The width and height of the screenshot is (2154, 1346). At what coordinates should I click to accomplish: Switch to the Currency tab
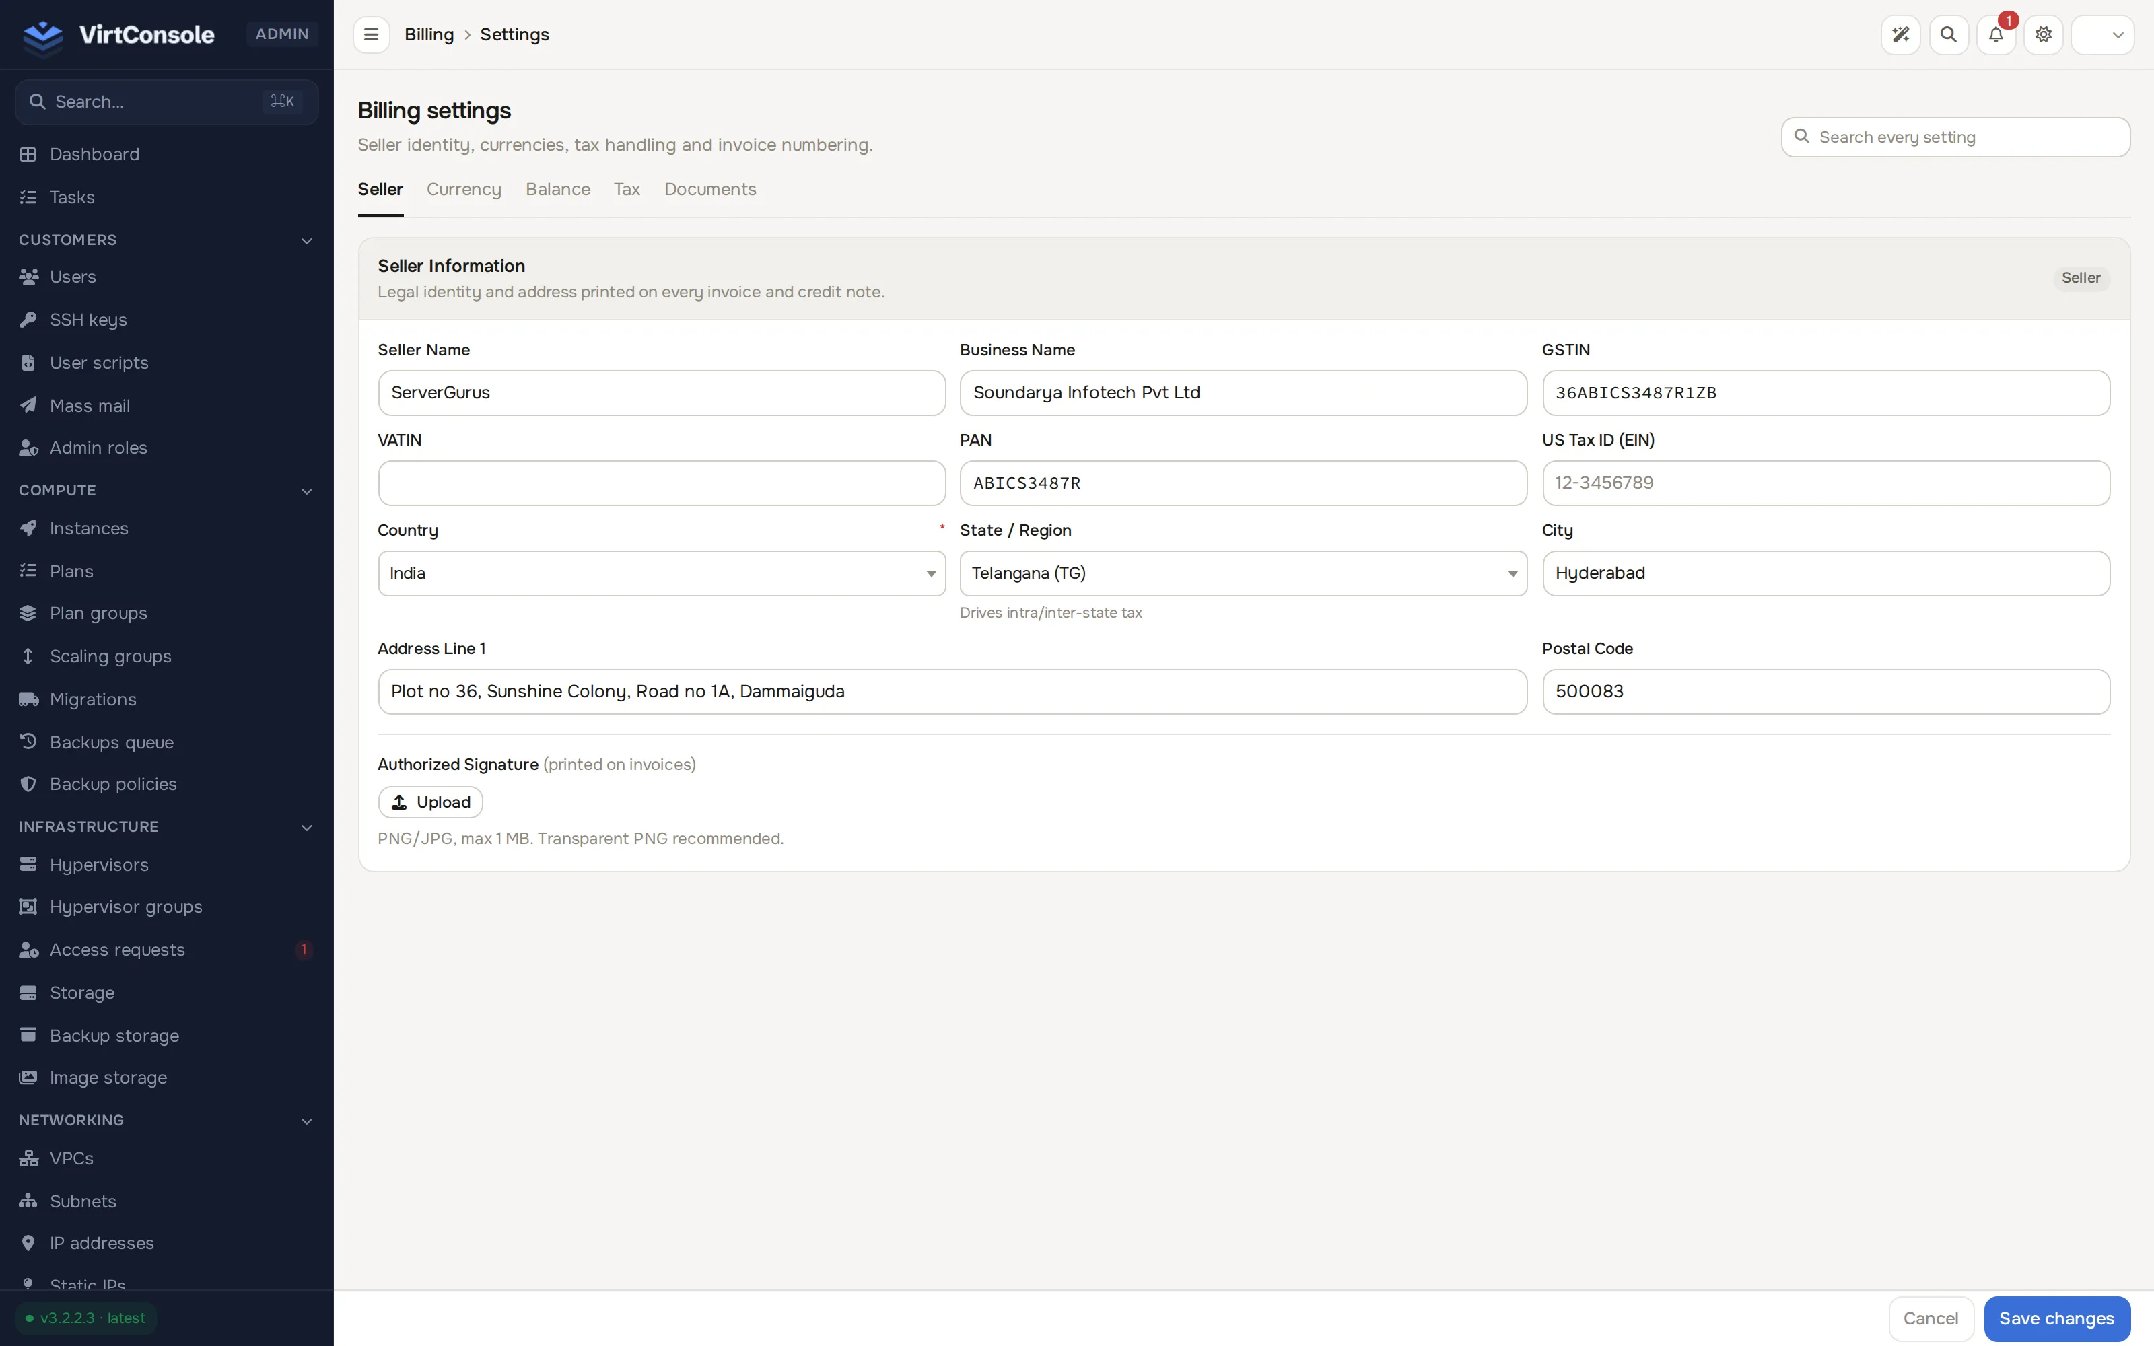[x=464, y=190]
